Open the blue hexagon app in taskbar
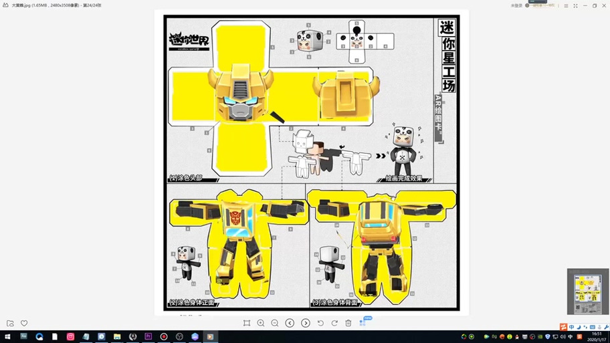 click(x=195, y=337)
